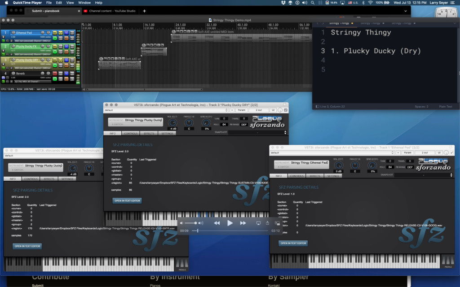This screenshot has height=287, width=460.
Task: Open the Info tab in Plucky Ducky DRY sforzando
Action: 112,133
